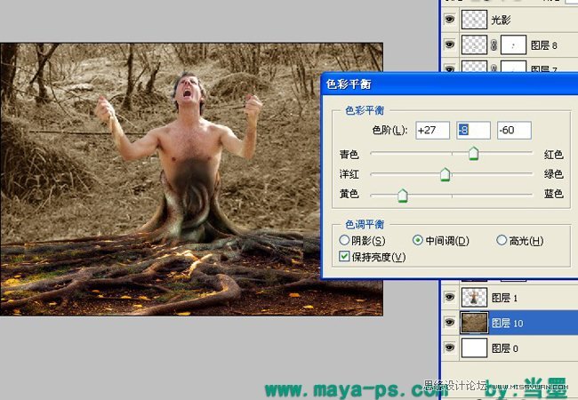Toggle visibility of 图层 0

[x=449, y=348]
